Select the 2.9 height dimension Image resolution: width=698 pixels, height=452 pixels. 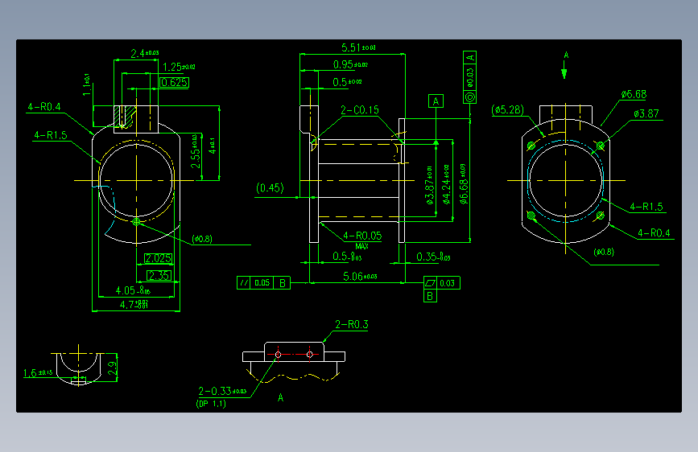(x=112, y=368)
